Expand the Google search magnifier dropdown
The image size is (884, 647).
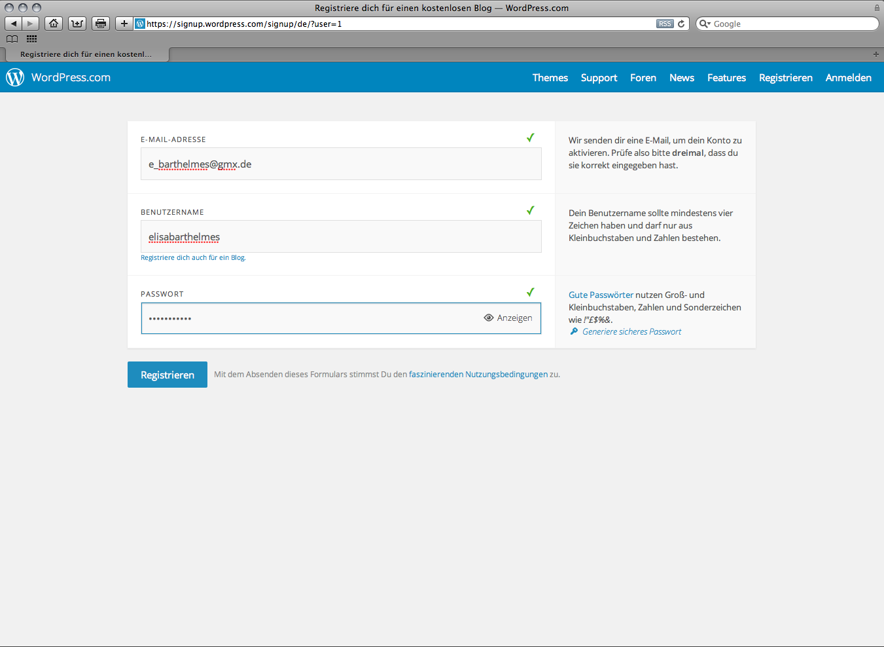705,24
